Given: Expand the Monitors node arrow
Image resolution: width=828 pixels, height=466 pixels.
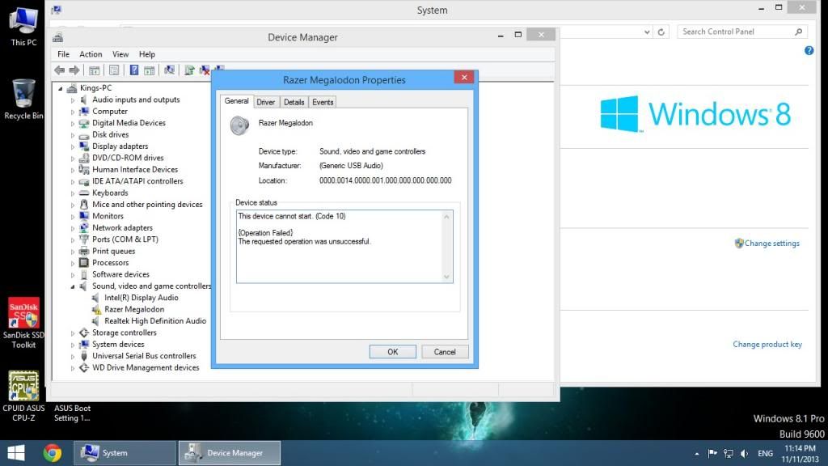Looking at the screenshot, I should click(x=73, y=217).
